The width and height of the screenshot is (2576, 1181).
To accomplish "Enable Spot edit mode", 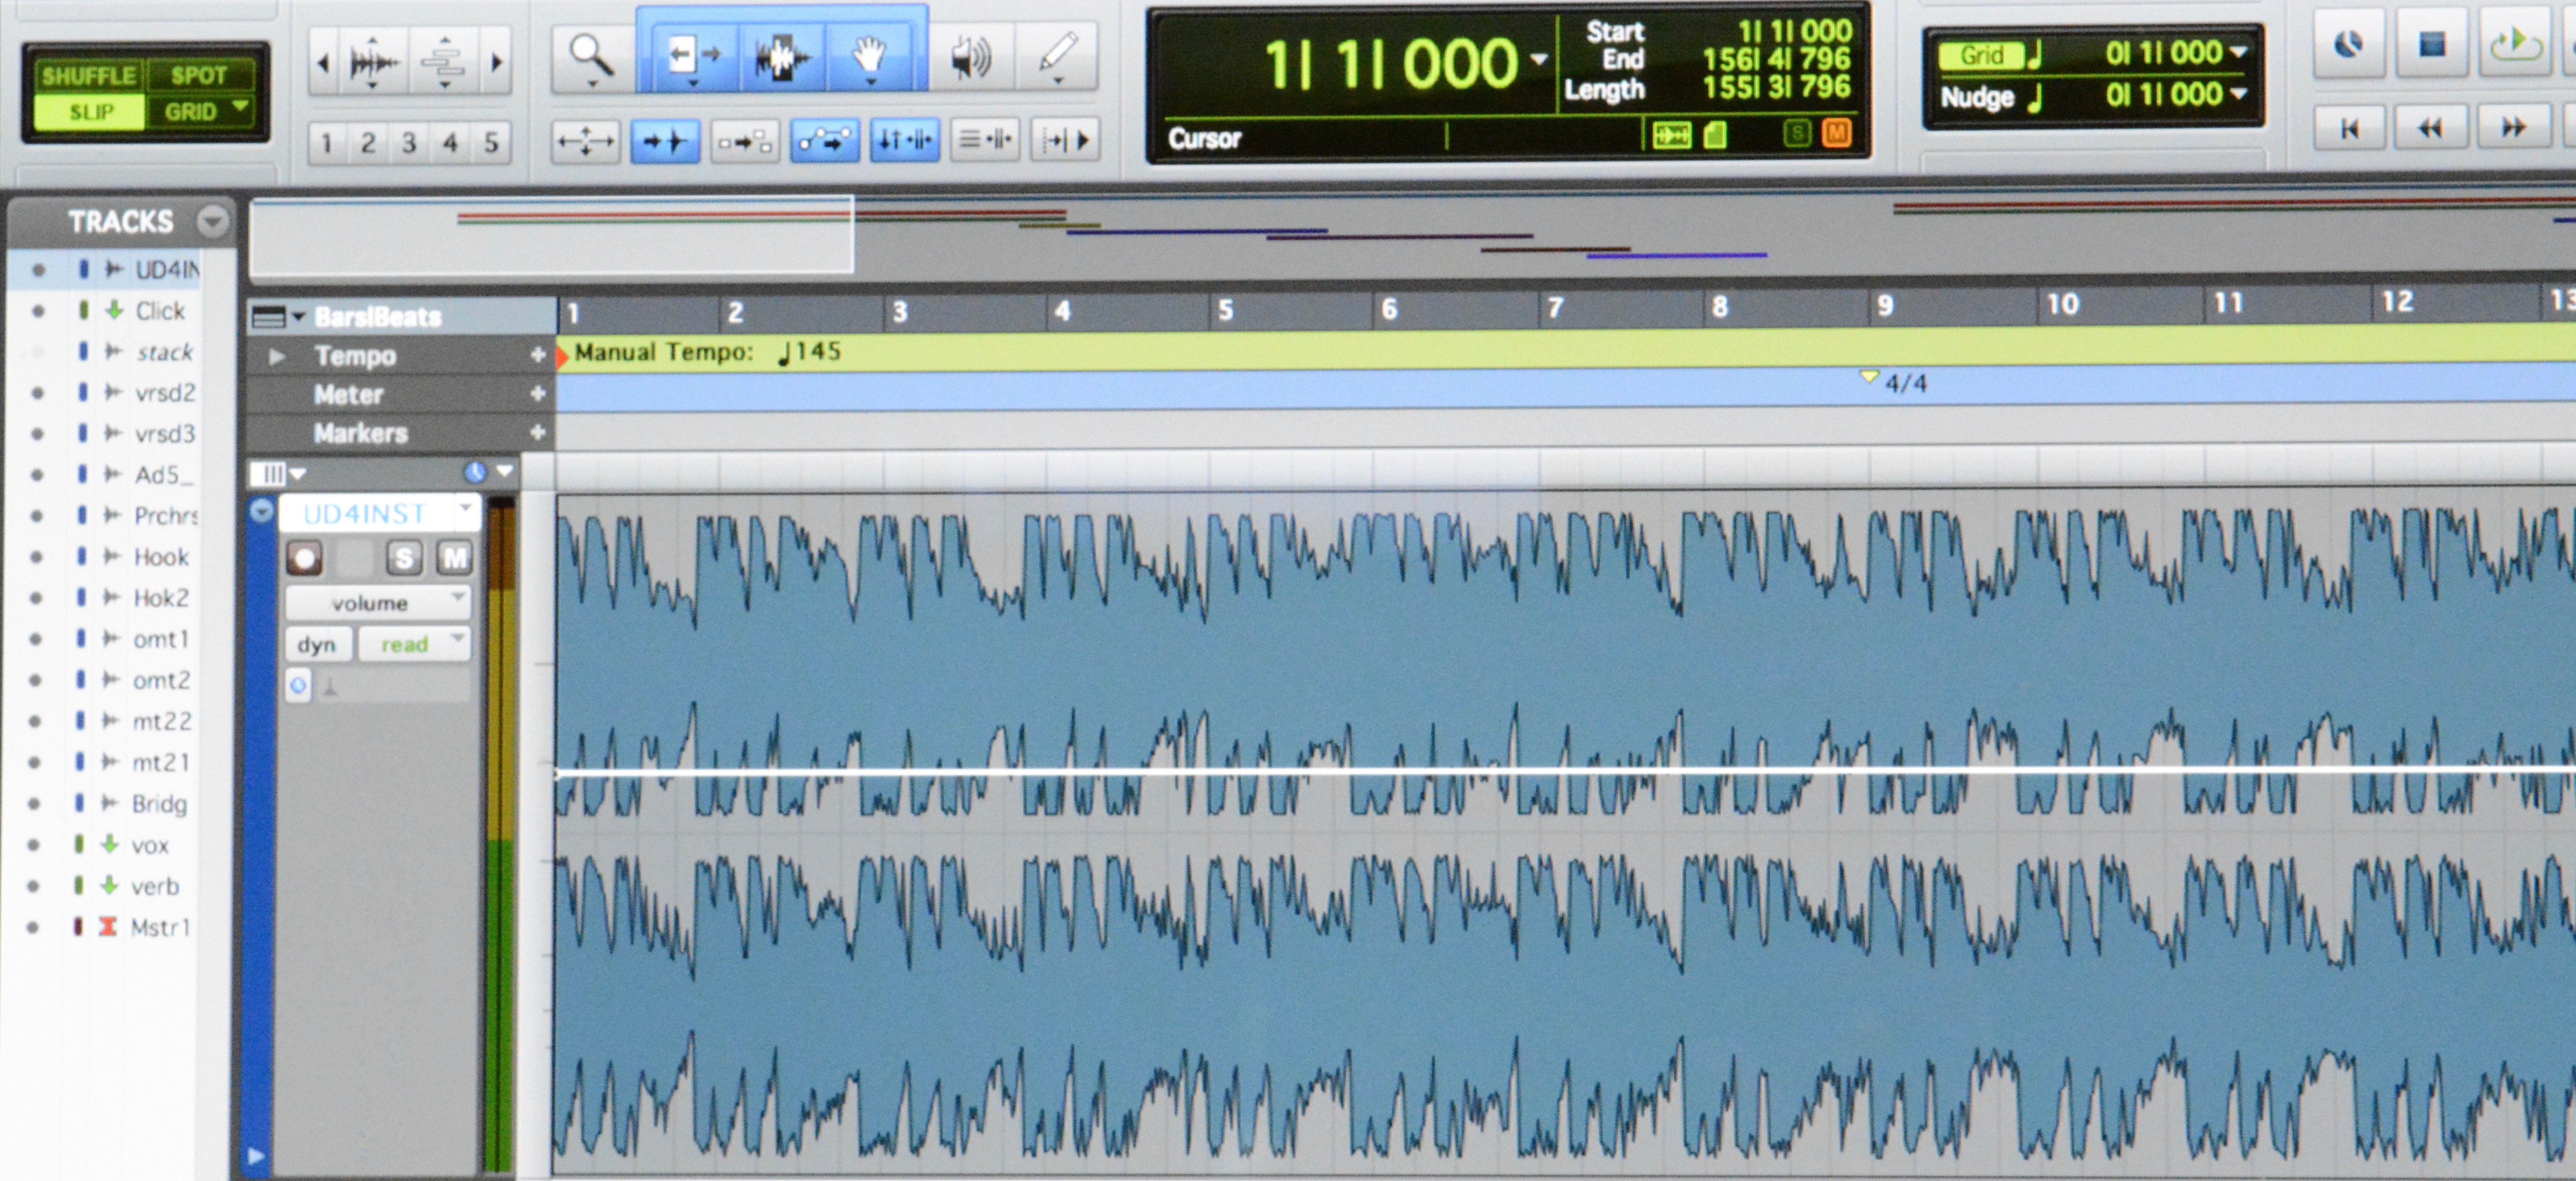I will 198,75.
